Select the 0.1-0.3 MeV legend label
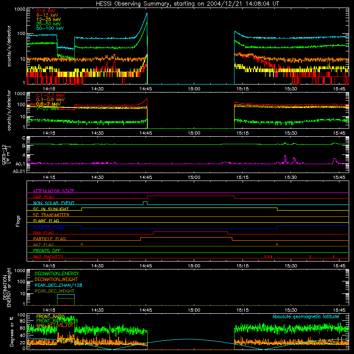 (50, 95)
